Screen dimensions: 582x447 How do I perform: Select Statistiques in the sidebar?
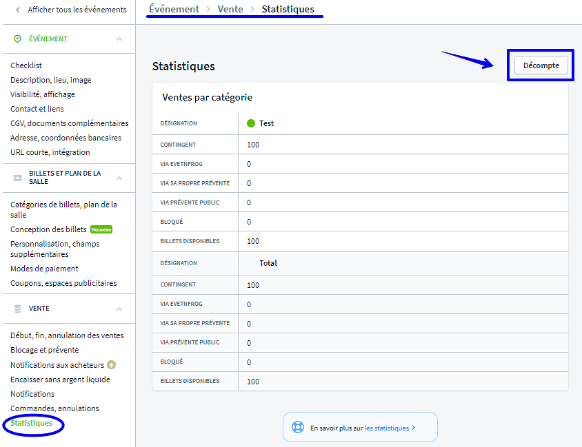pyautogui.click(x=32, y=423)
